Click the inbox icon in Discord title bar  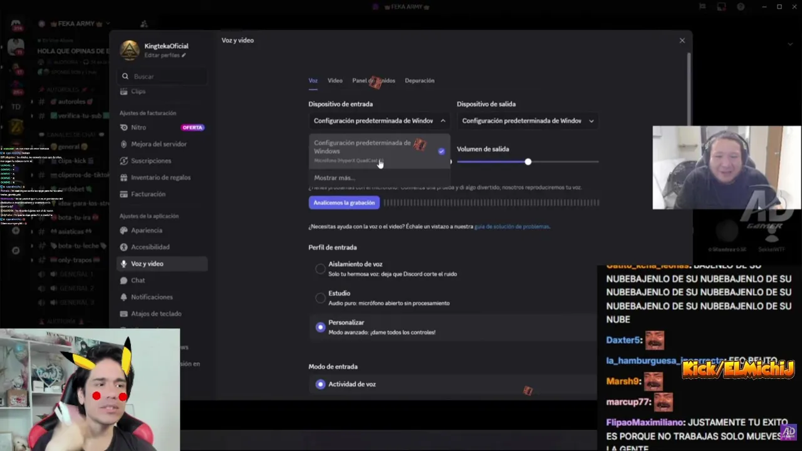coord(722,7)
